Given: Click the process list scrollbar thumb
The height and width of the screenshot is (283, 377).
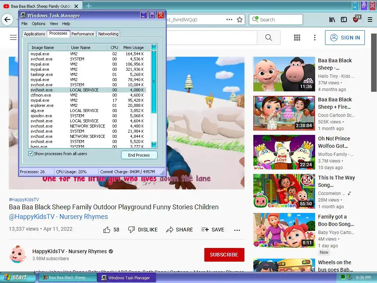Looking at the screenshot, I should point(154,81).
